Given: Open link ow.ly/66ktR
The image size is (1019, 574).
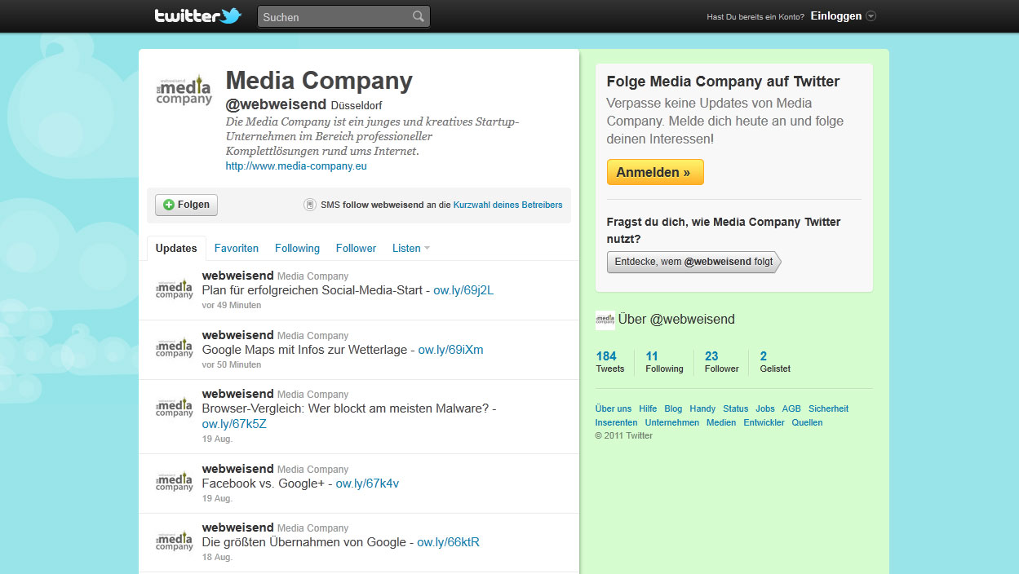Looking at the screenshot, I should 448,542.
